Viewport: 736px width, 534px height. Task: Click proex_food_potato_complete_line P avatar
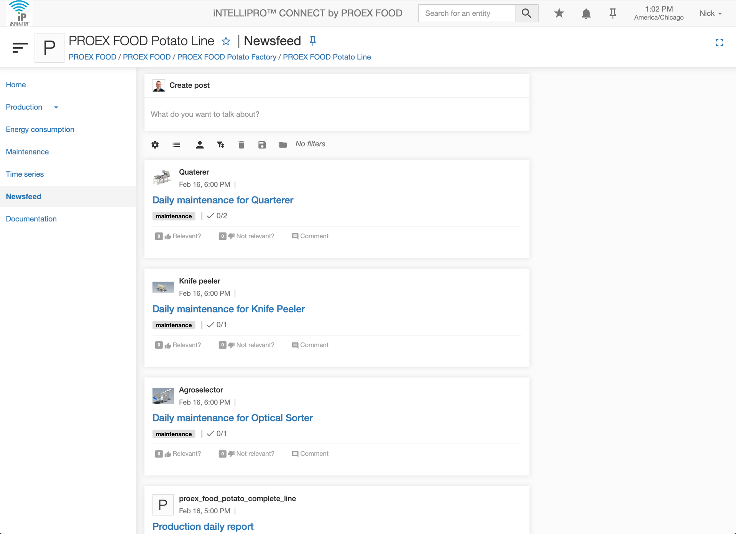click(x=163, y=505)
